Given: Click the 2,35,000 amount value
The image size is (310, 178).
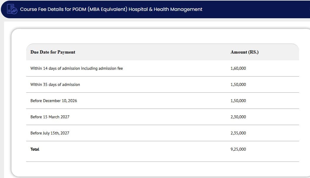Looking at the screenshot, I should pos(238,133).
